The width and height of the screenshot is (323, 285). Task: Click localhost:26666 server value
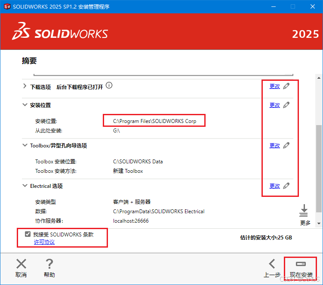pos(131,221)
